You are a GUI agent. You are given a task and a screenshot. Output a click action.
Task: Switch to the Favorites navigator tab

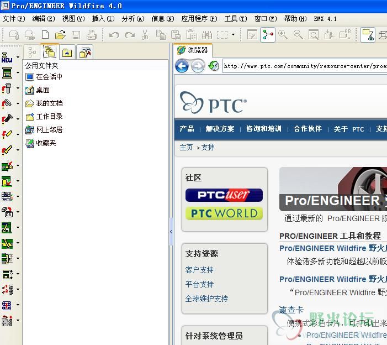[67, 52]
